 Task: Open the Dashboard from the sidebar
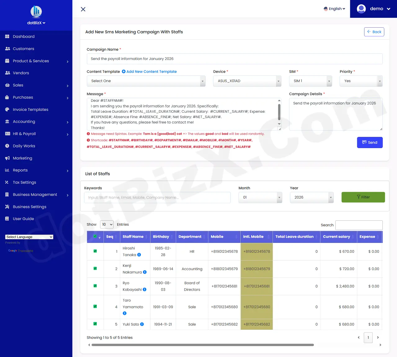pyautogui.click(x=24, y=36)
